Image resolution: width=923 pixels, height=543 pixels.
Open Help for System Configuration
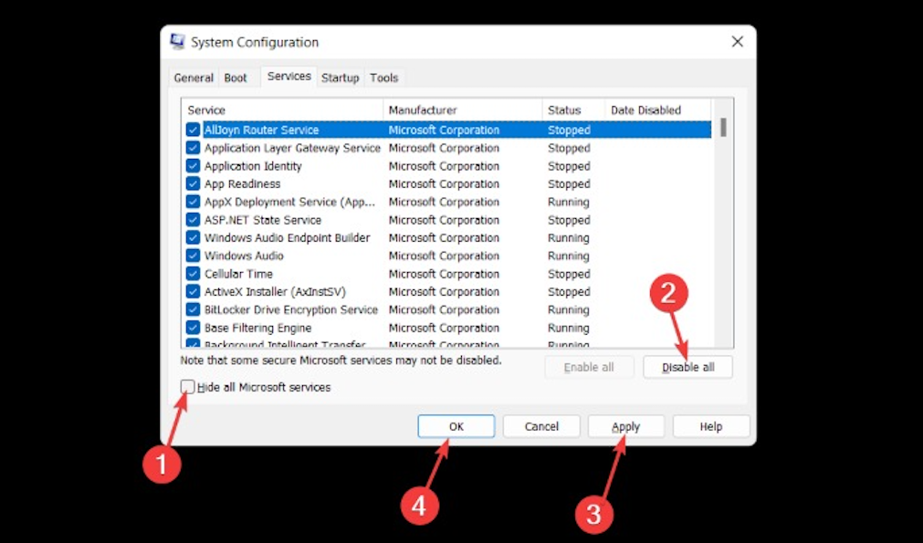click(711, 426)
